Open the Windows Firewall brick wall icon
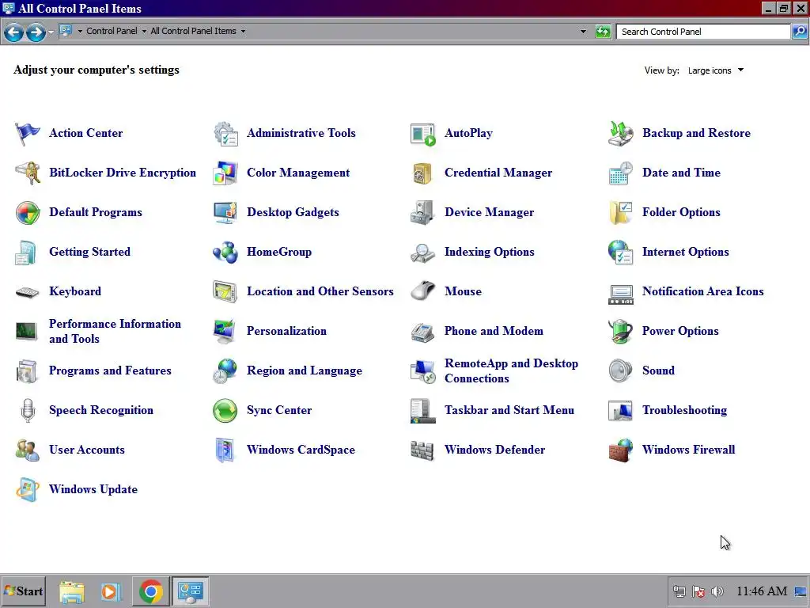Viewport: 810px width, 608px height. point(620,450)
